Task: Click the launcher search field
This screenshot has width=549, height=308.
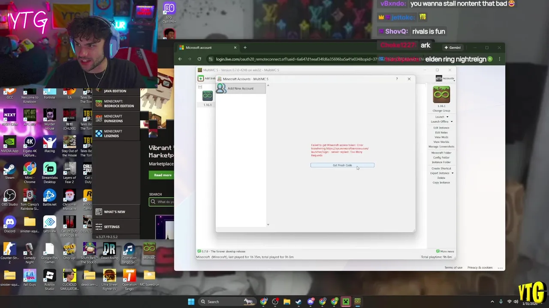Action: [x=162, y=202]
